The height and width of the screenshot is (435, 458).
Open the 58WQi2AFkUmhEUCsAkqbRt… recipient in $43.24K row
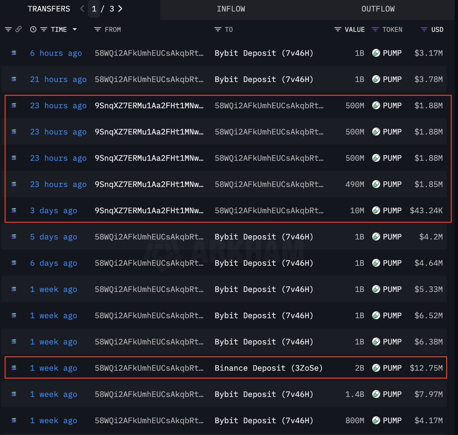[269, 210]
